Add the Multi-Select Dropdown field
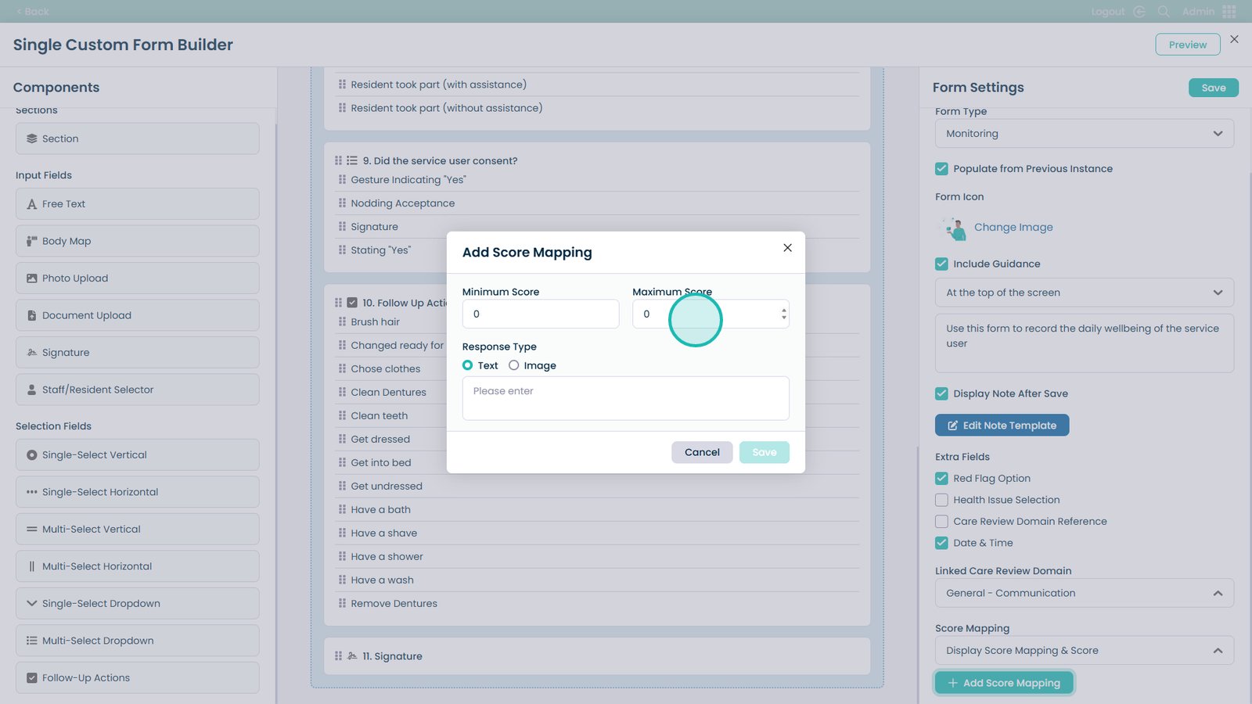This screenshot has height=704, width=1252. click(137, 641)
